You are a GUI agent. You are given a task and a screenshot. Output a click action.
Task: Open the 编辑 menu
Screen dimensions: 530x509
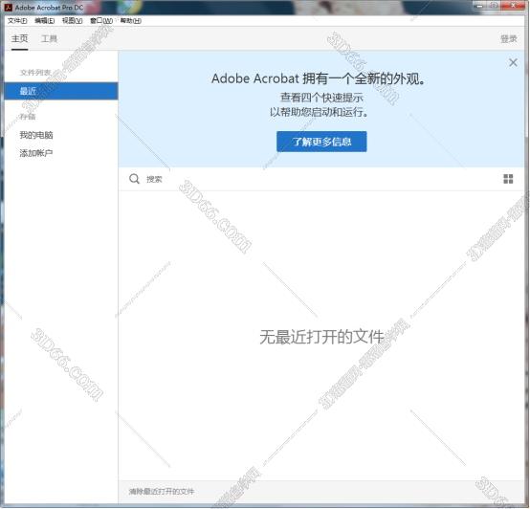44,21
